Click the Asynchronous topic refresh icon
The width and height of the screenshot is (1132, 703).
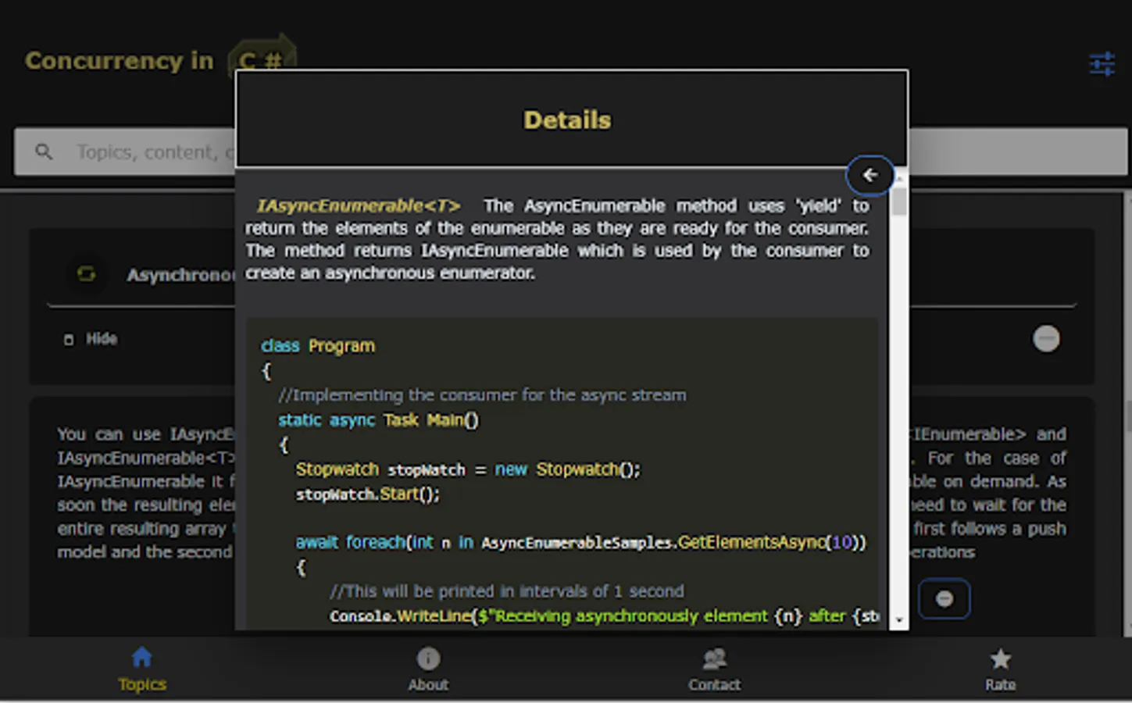pos(86,274)
